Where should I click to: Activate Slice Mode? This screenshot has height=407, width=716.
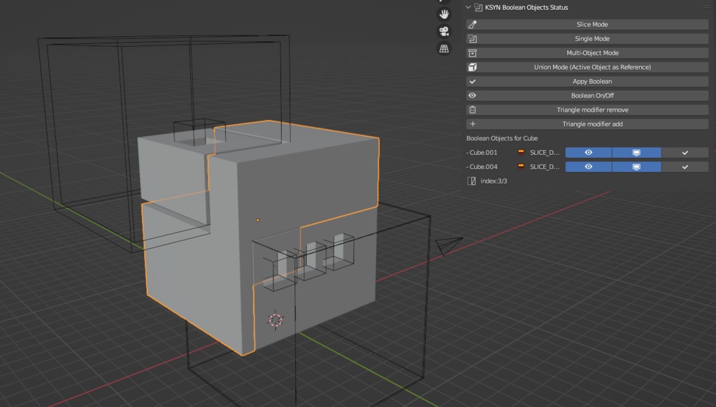[x=592, y=24]
